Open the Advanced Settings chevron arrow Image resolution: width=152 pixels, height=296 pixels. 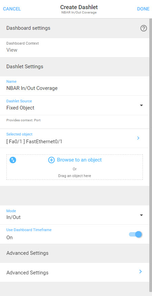[x=140, y=271]
